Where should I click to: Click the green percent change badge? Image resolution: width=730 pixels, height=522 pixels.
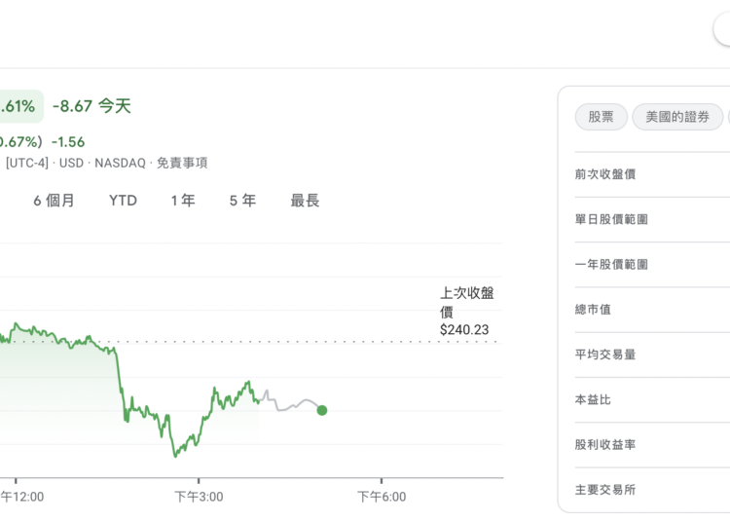[x=20, y=106]
